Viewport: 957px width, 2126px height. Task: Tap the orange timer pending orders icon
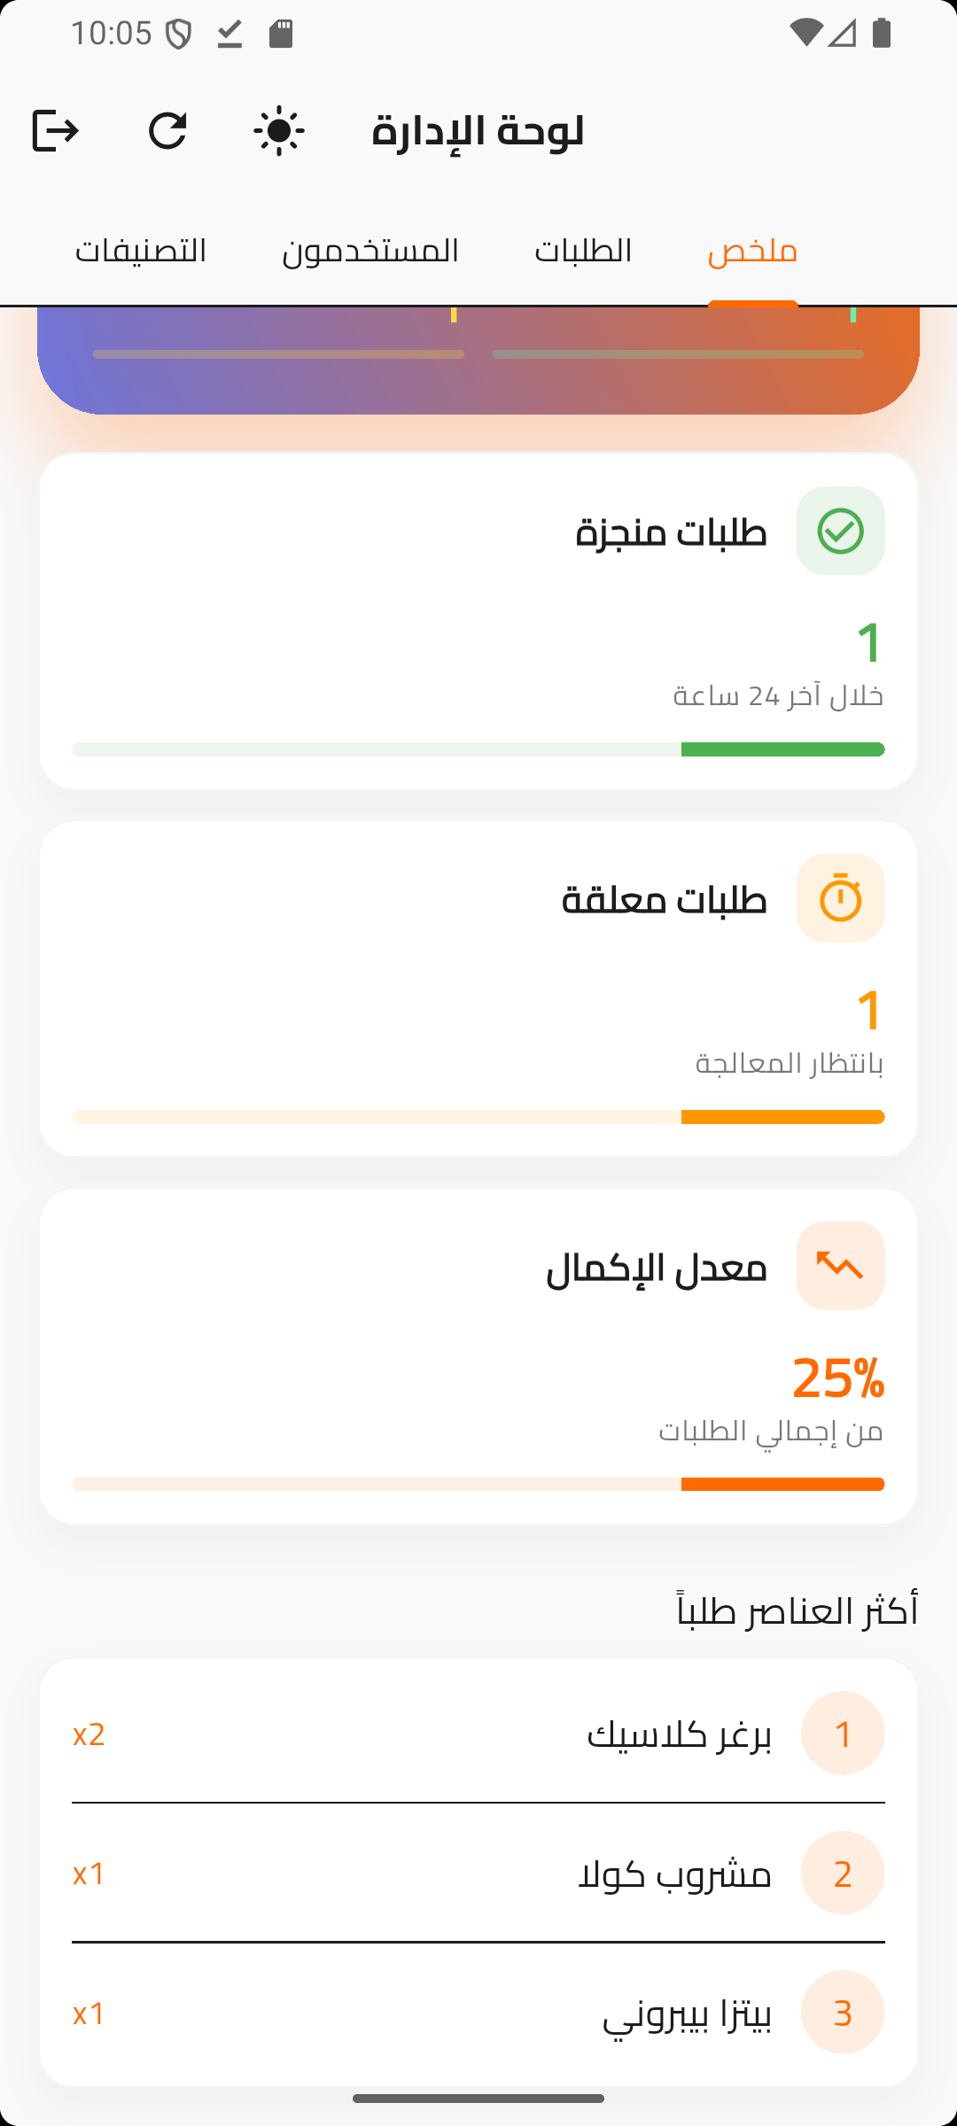pyautogui.click(x=840, y=898)
